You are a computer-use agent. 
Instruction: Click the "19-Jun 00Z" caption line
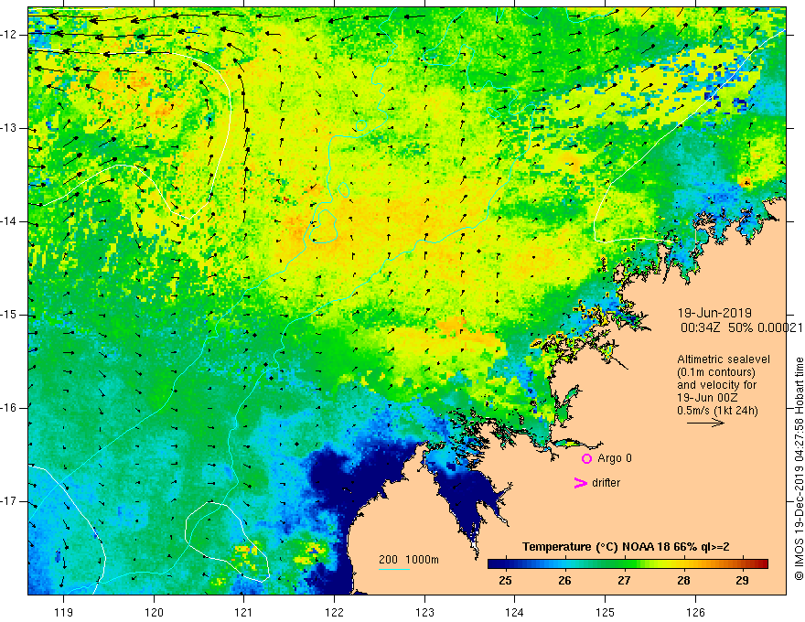[x=709, y=398]
